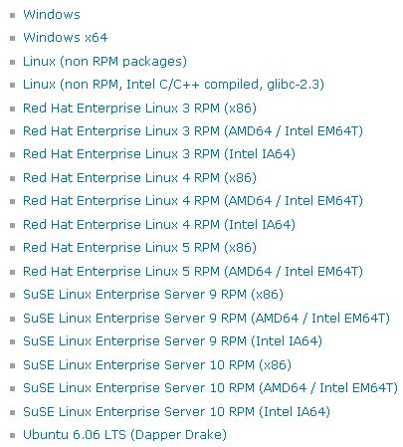Select Linux (non RPM packages) link
The height and width of the screenshot is (447, 403).
click(x=104, y=62)
